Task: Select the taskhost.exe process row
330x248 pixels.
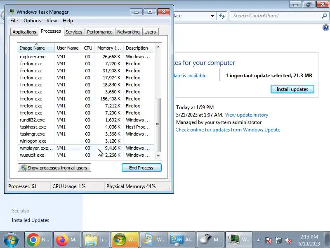Action: (86, 127)
